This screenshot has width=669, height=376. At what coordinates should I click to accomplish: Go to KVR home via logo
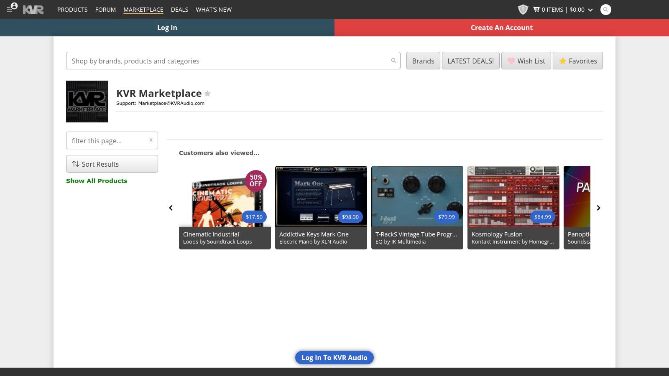pos(33,9)
